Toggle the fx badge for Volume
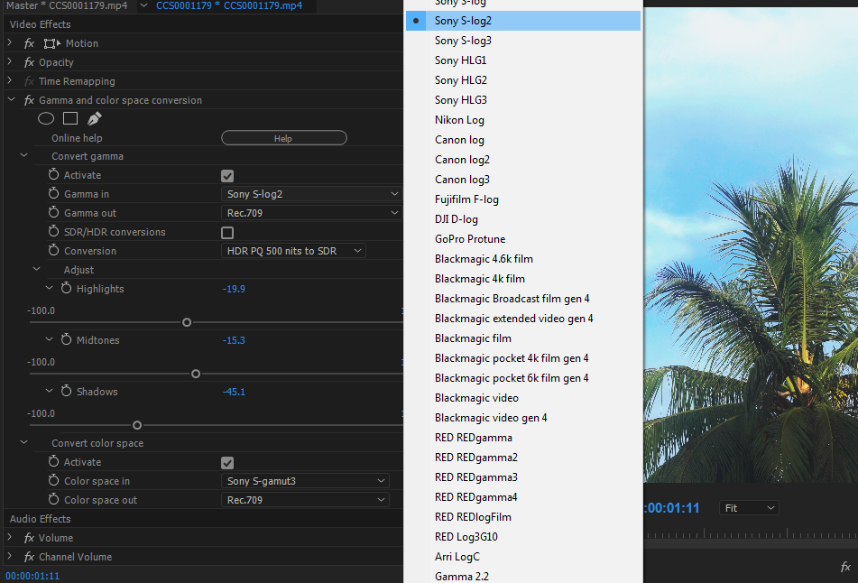The width and height of the screenshot is (858, 583). pyautogui.click(x=30, y=538)
